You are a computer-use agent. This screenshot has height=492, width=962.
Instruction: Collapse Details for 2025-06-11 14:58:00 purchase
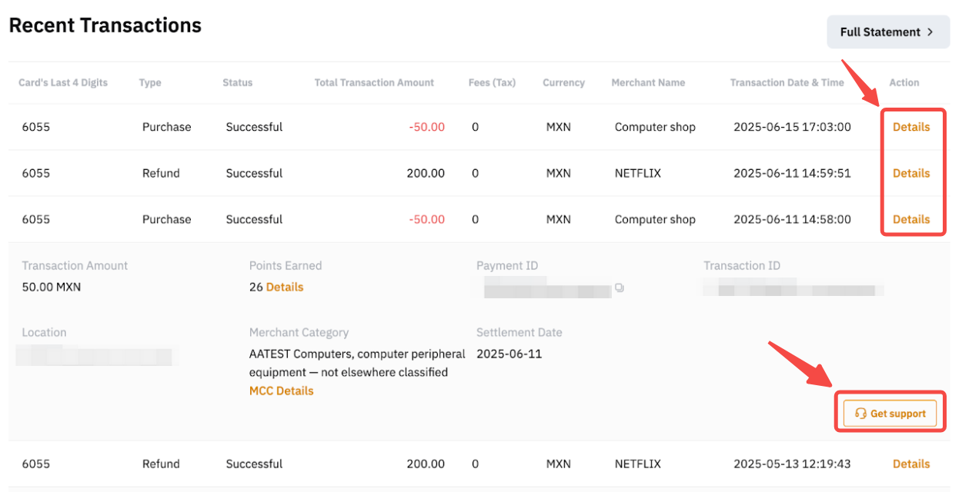(911, 219)
